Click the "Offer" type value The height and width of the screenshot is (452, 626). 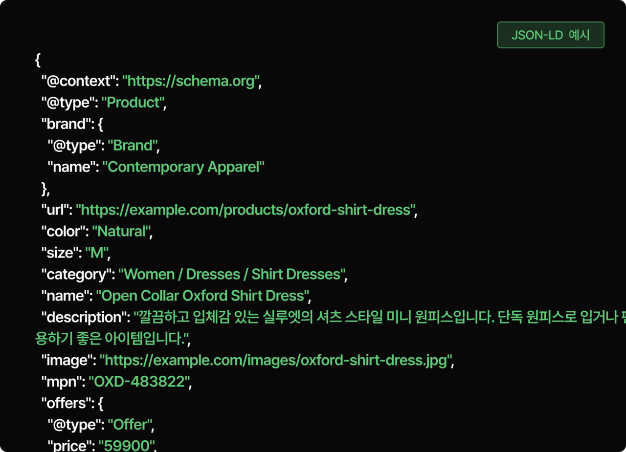click(130, 425)
